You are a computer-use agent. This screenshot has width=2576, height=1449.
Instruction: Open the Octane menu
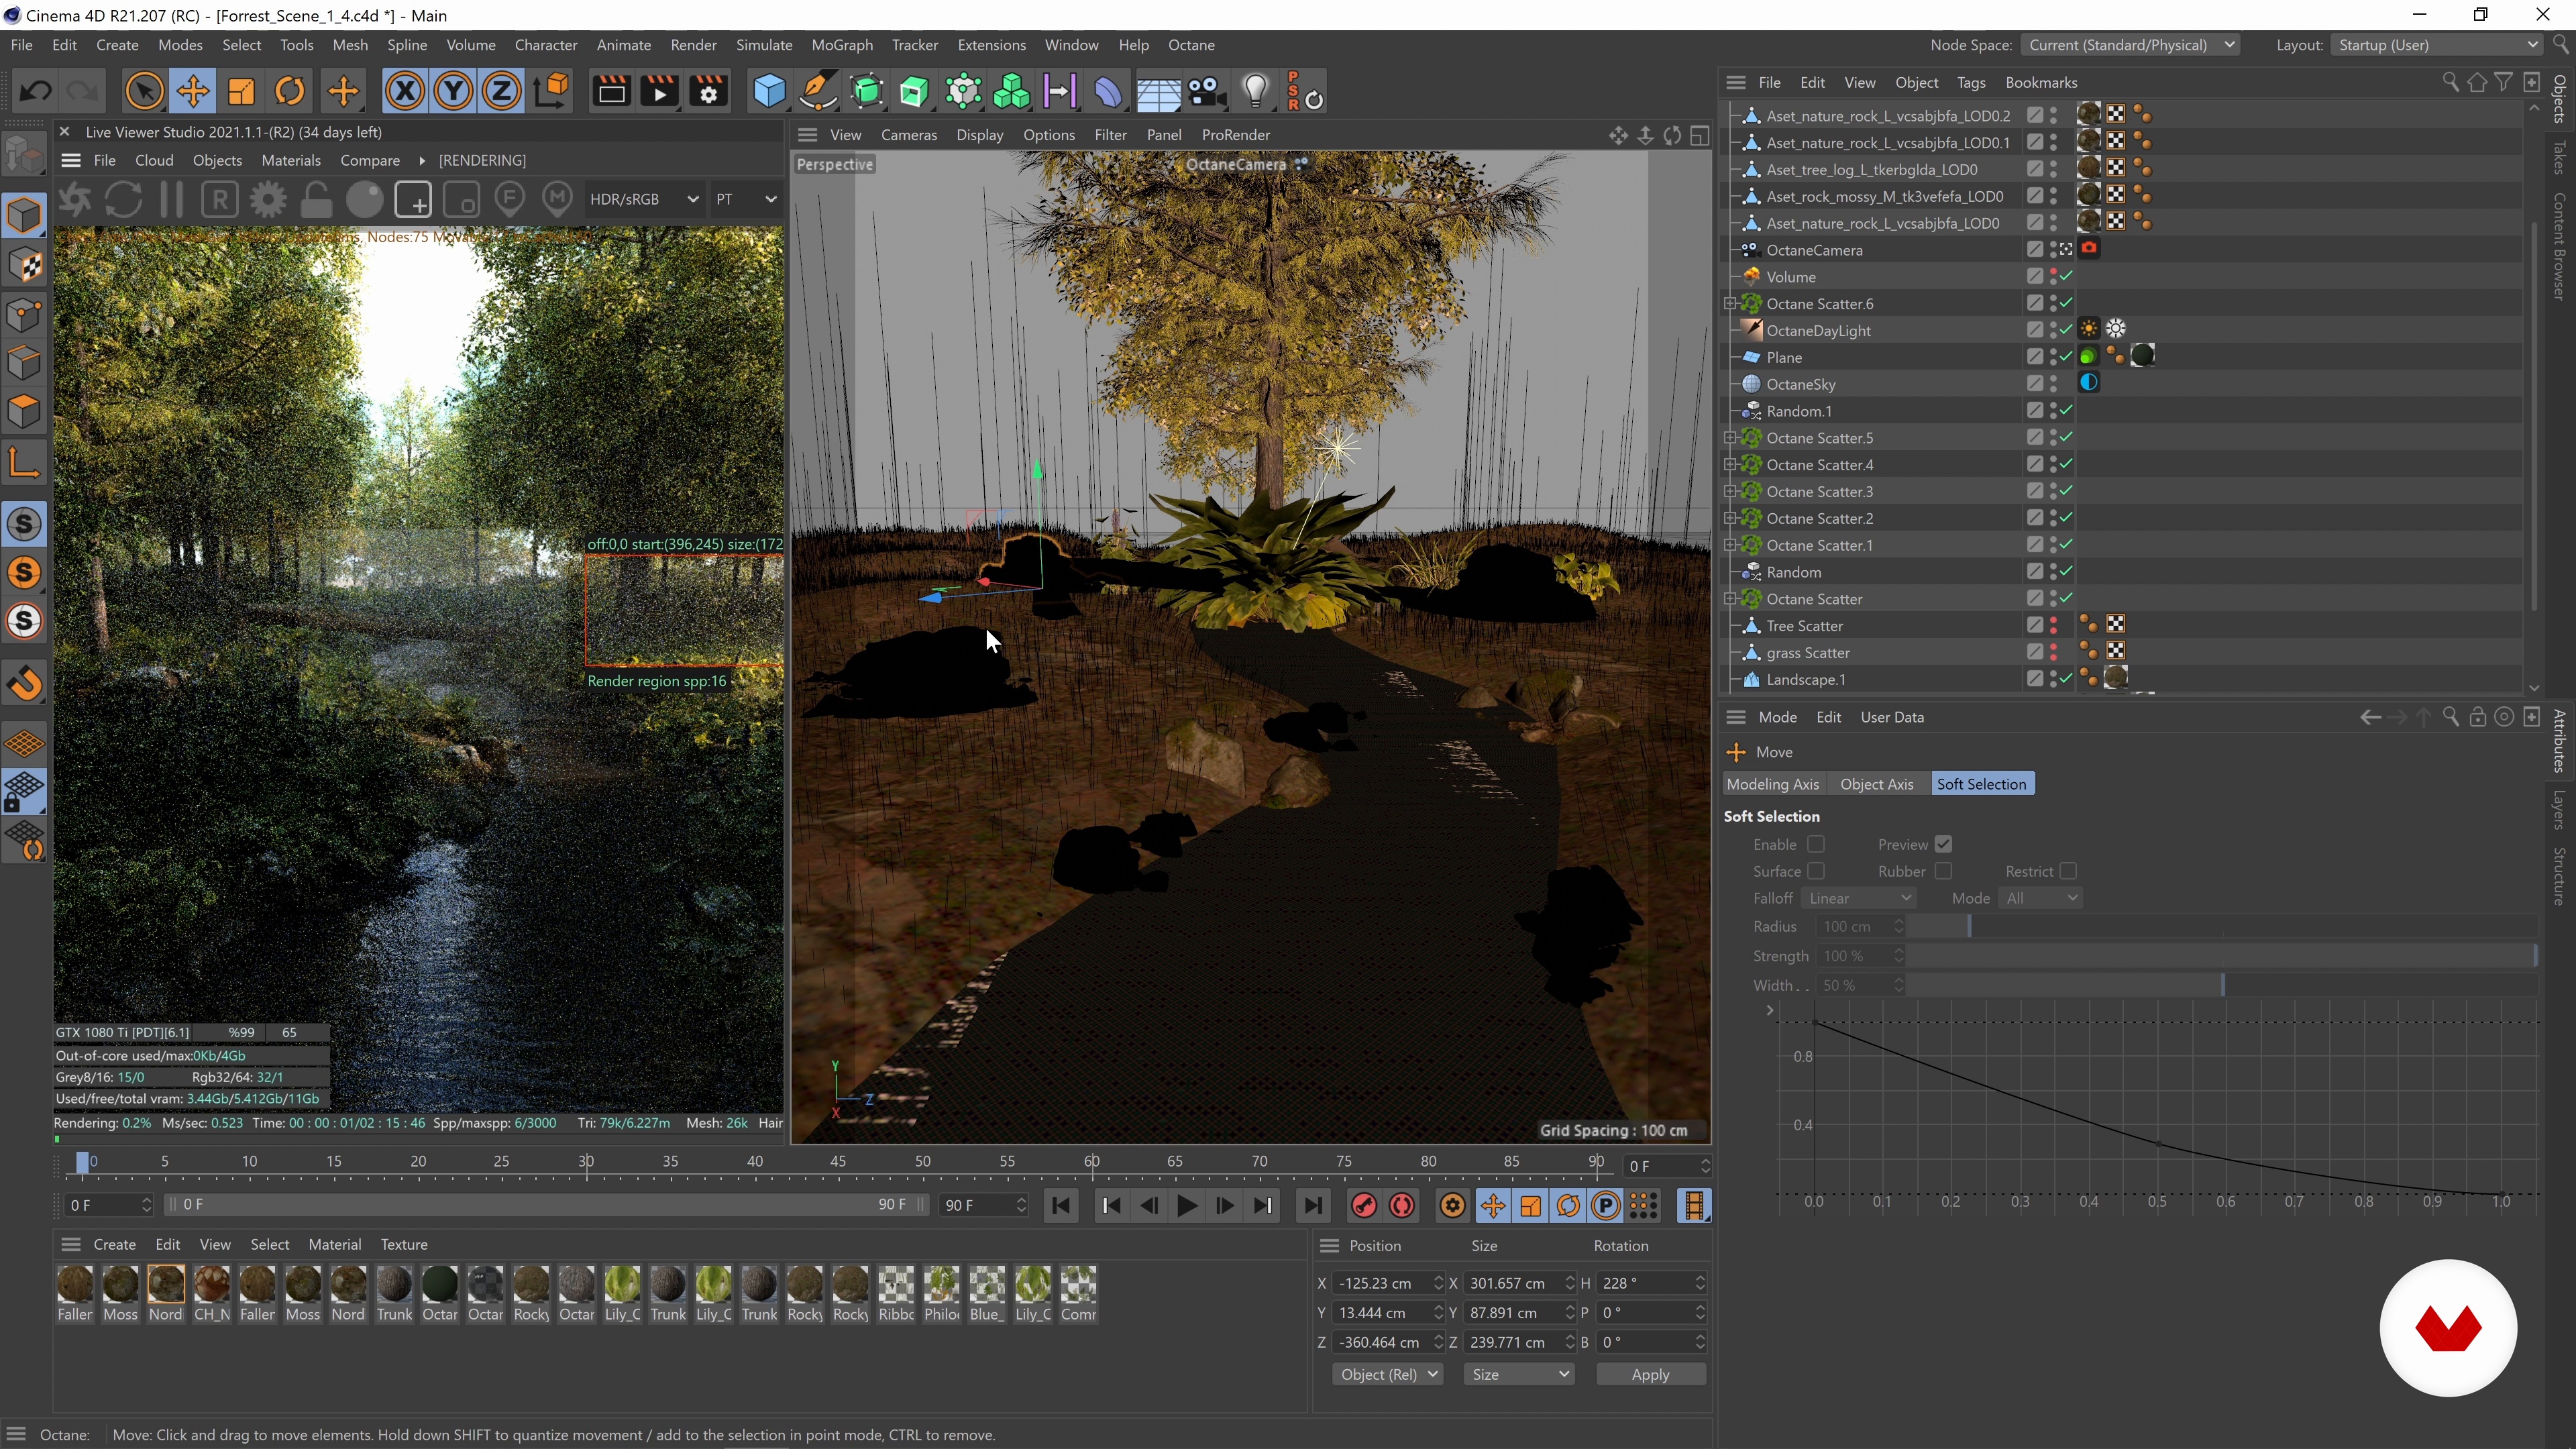point(1191,45)
